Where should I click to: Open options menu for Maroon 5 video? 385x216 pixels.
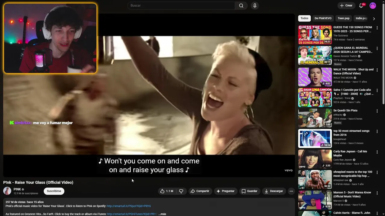(x=377, y=193)
